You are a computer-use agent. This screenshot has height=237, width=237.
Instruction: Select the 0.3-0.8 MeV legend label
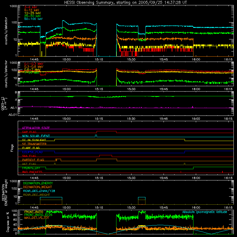pyautogui.click(x=34, y=67)
